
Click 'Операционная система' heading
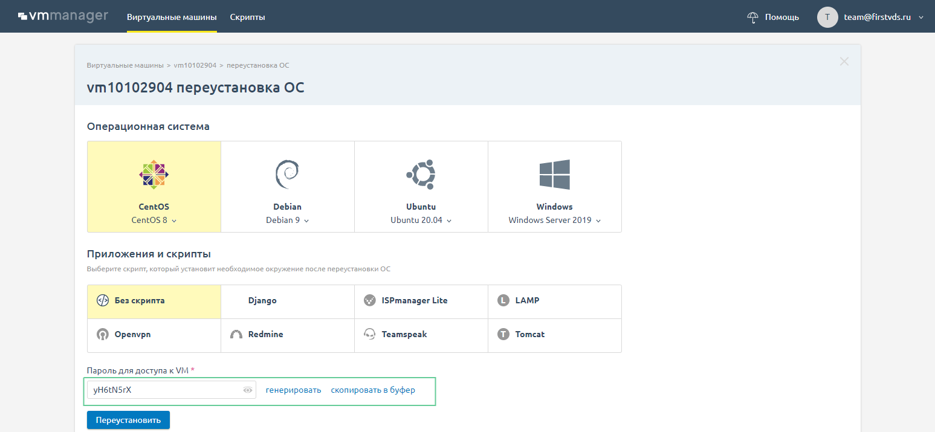[x=148, y=126]
